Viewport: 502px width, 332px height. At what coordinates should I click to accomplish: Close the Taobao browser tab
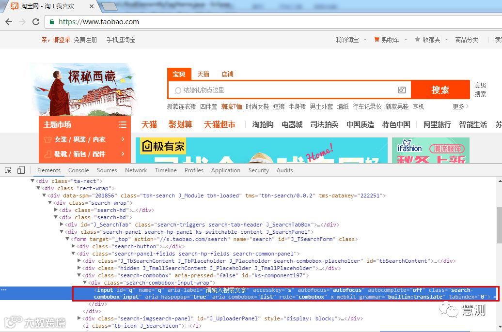(x=92, y=6)
